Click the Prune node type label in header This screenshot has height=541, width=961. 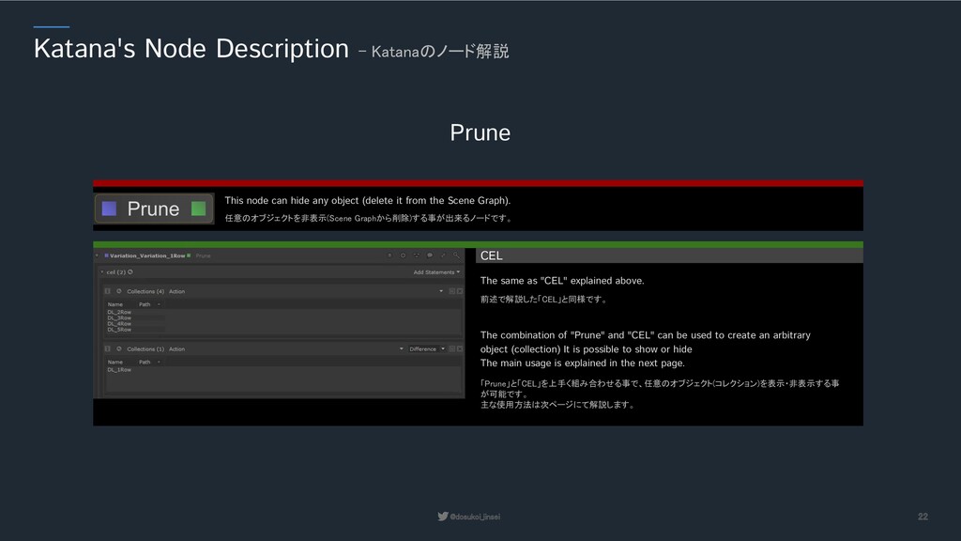pyautogui.click(x=203, y=255)
